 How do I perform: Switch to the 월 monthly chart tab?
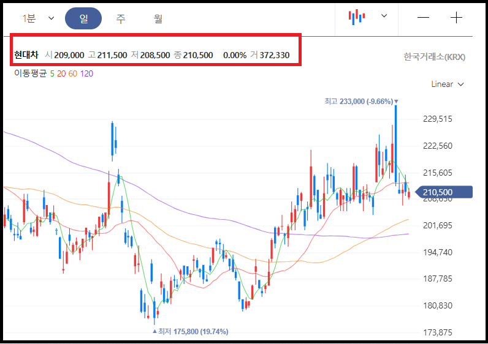click(x=158, y=18)
